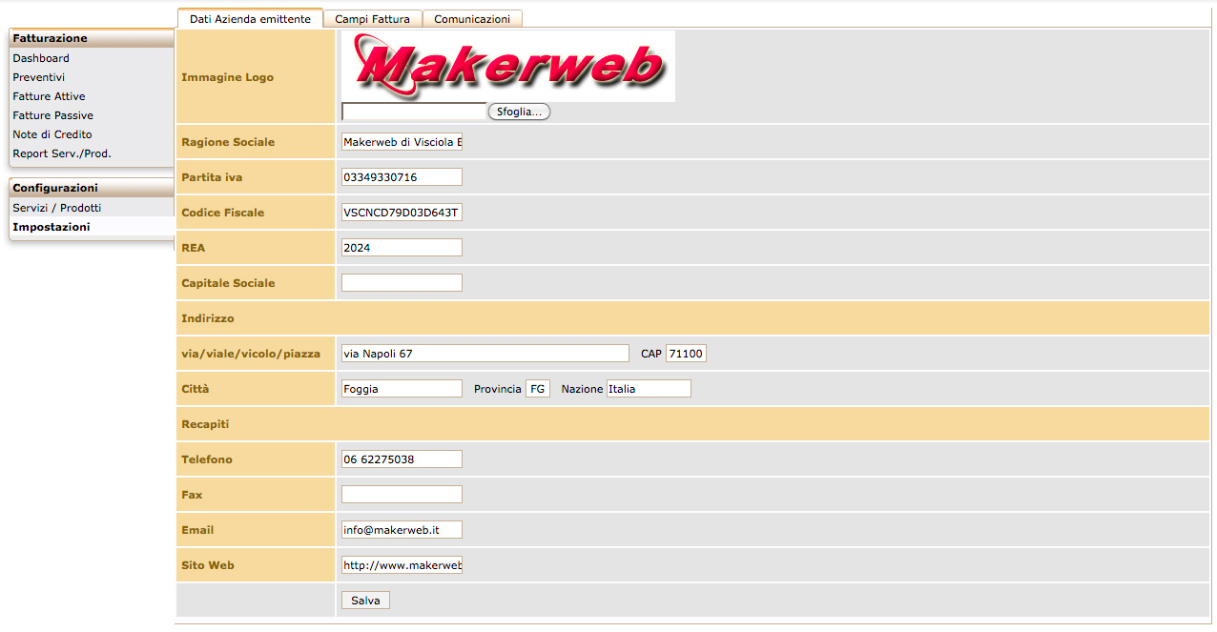
Task: Focus the logo file path field
Action: [x=415, y=112]
